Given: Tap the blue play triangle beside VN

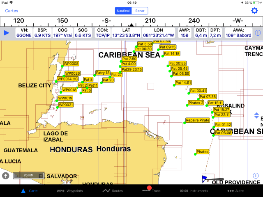Looking at the screenshot, I should (7, 33).
